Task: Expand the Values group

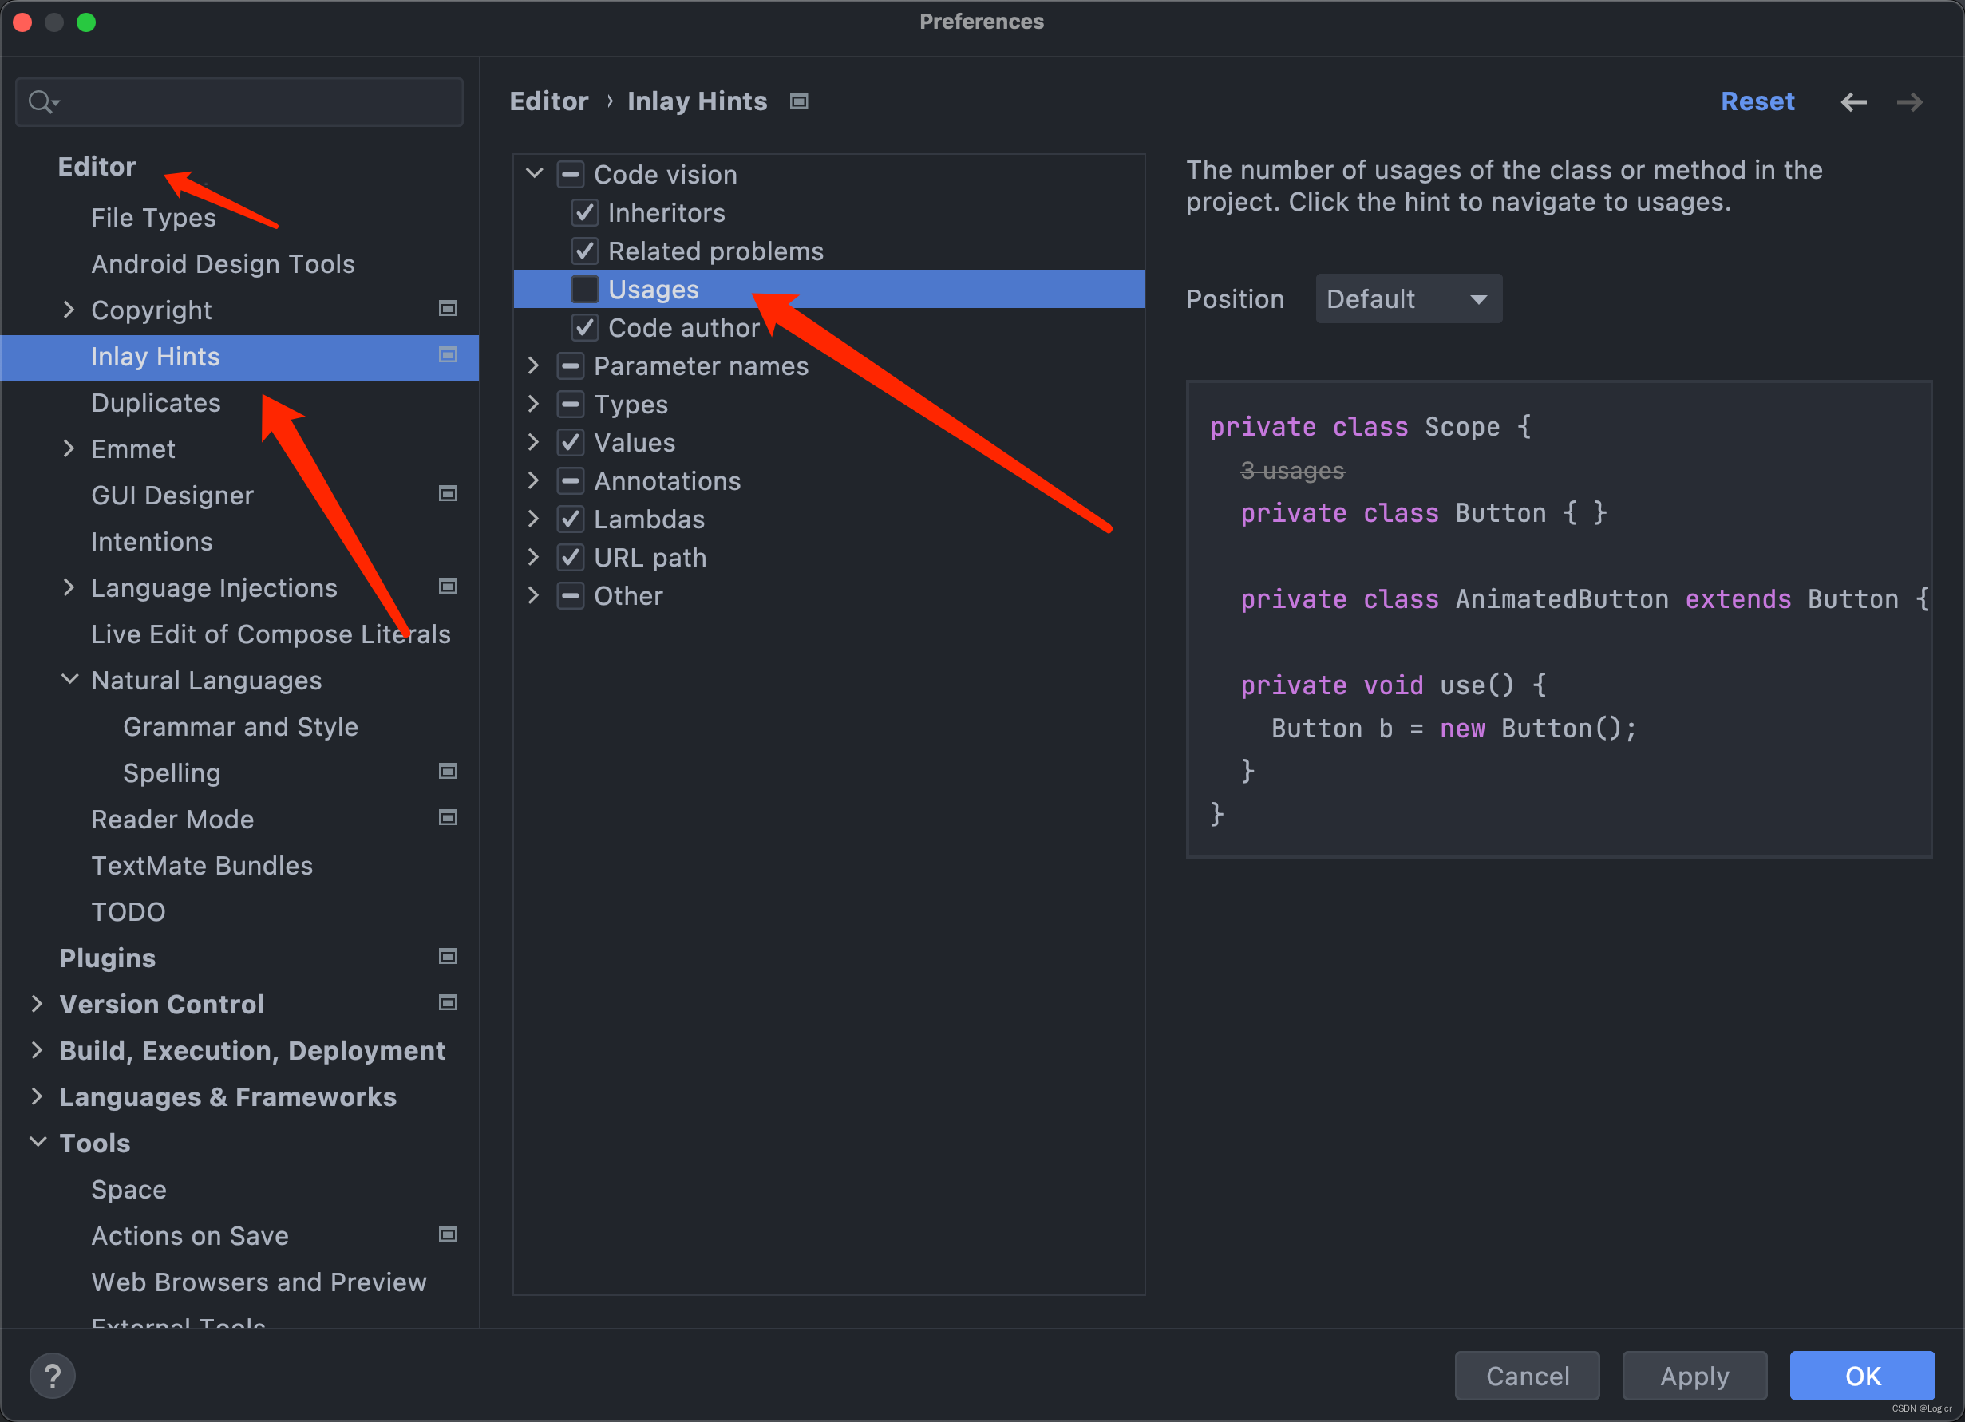Action: (534, 443)
